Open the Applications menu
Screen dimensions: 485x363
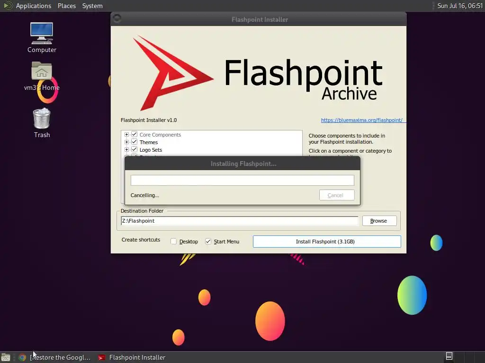pos(34,6)
